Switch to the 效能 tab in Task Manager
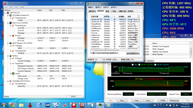The width and height of the screenshot is (193, 108). 114,11
